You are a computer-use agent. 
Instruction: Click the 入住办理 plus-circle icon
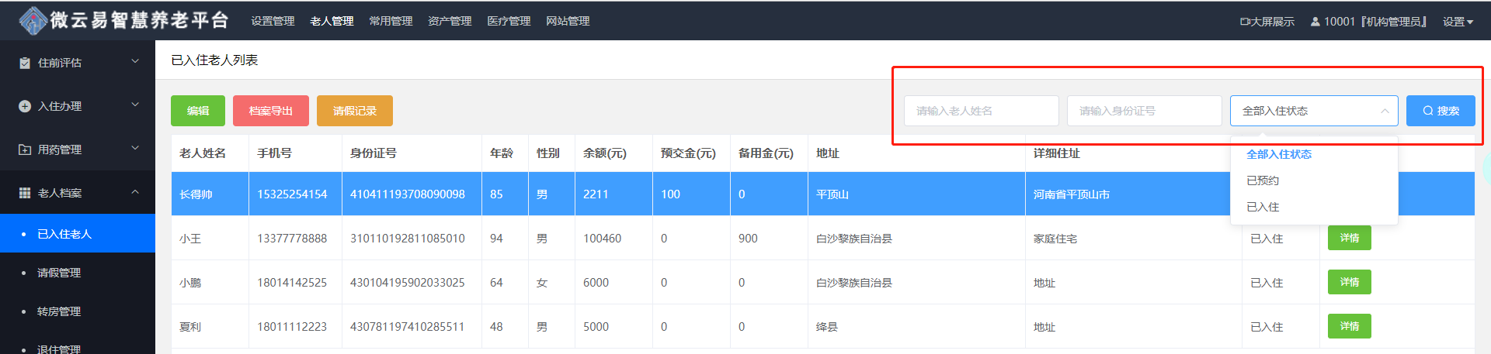[25, 106]
